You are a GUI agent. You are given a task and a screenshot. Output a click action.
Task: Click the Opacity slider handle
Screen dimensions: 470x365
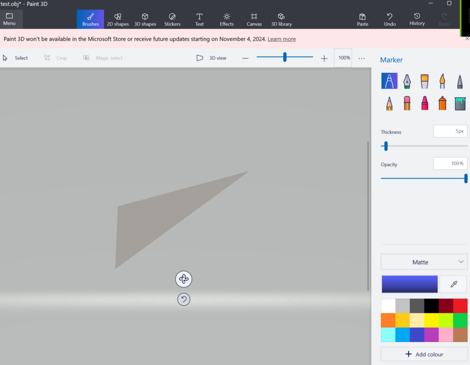pyautogui.click(x=466, y=178)
